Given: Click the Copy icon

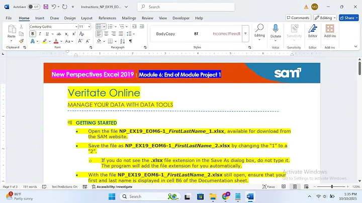Looking at the screenshot, I should coord(21,34).
